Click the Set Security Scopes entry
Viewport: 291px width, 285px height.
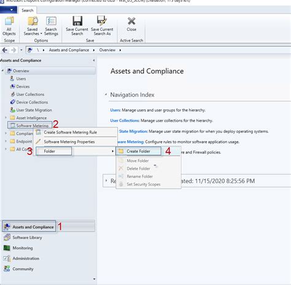(149, 184)
